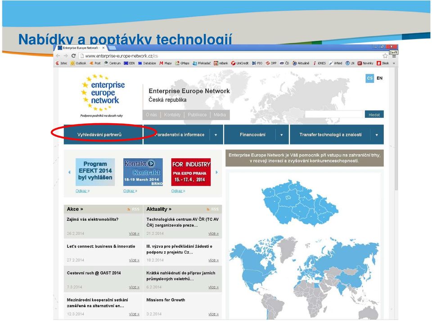Show previous banner in carousel
Viewport: 432px width, 322px height.
coord(69,172)
